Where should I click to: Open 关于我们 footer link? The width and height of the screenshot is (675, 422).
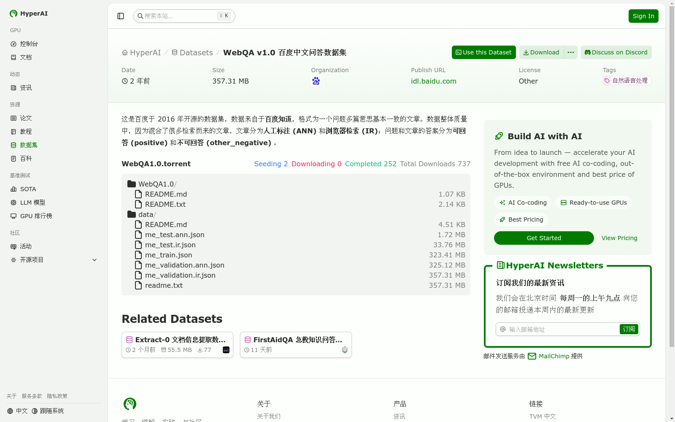[x=269, y=417]
